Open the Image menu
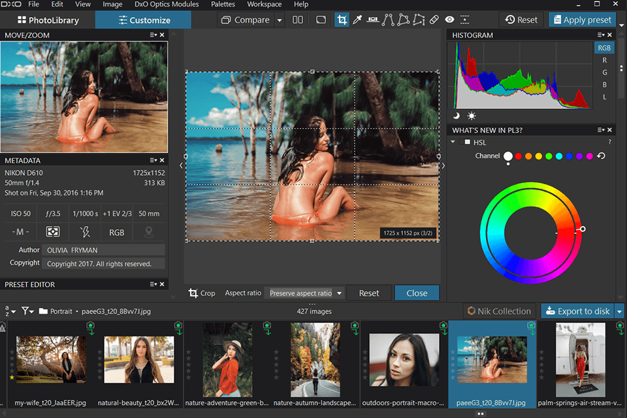The image size is (627, 418). coord(112,5)
